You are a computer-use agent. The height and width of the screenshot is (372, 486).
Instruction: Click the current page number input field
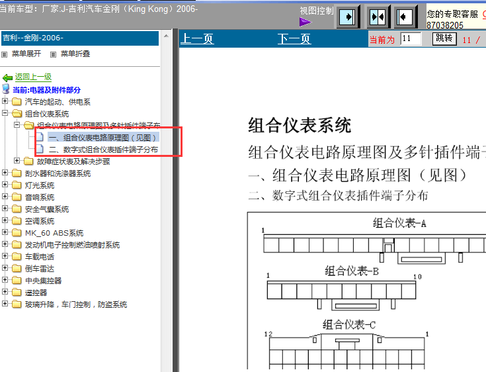(411, 39)
